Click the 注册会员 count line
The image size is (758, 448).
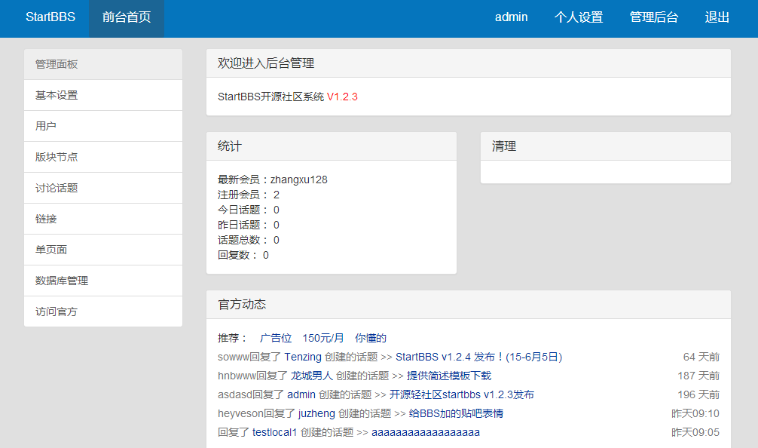[x=249, y=195]
